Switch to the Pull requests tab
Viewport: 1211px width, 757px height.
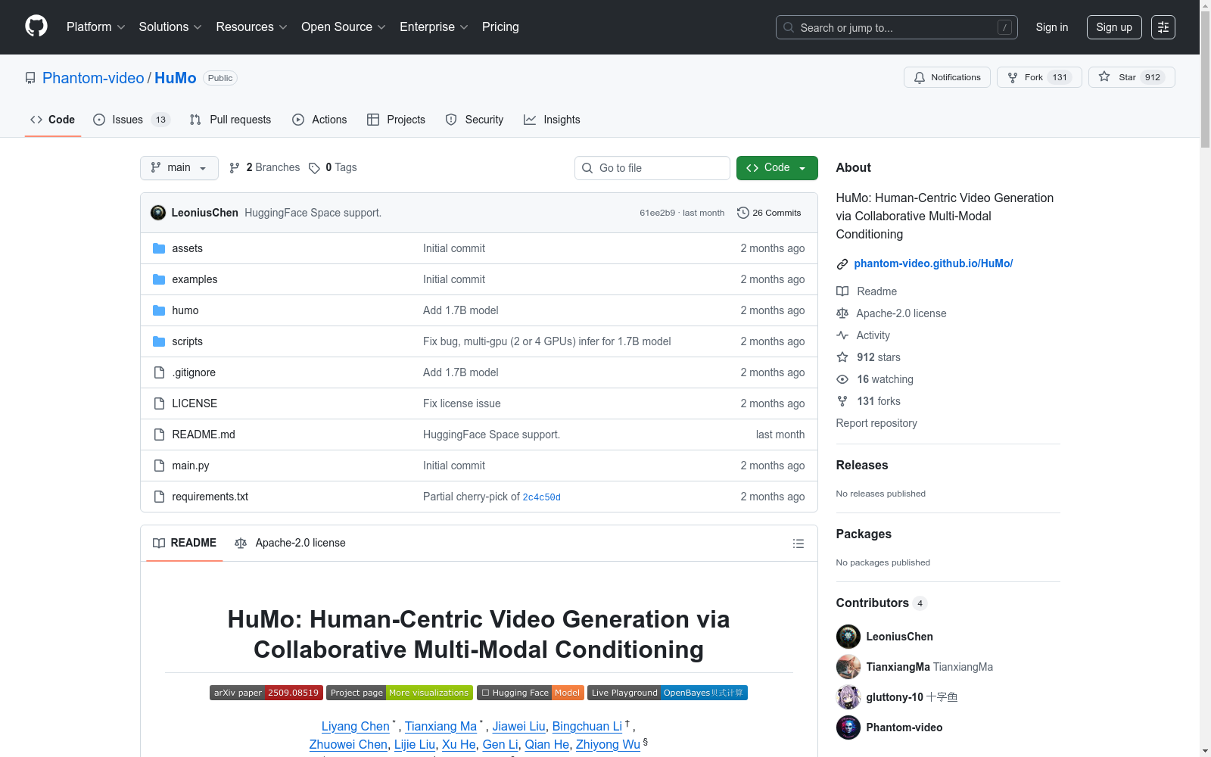click(230, 120)
